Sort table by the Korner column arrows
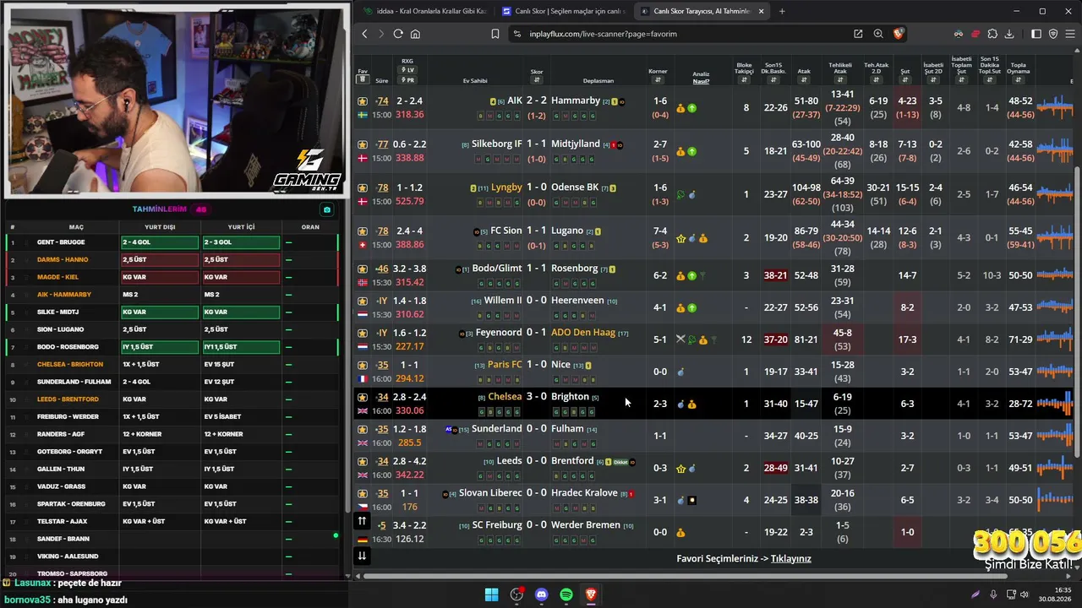Image resolution: width=1082 pixels, height=608 pixels. click(658, 79)
